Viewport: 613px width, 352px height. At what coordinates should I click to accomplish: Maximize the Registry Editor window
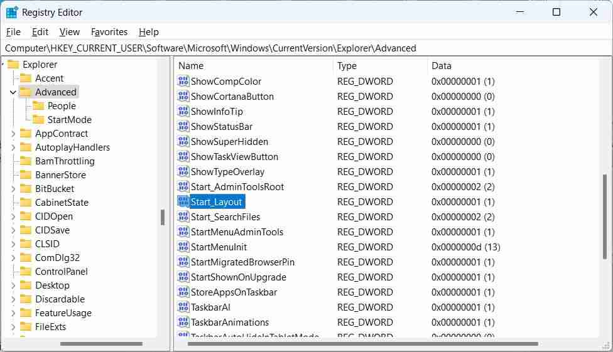pos(556,12)
